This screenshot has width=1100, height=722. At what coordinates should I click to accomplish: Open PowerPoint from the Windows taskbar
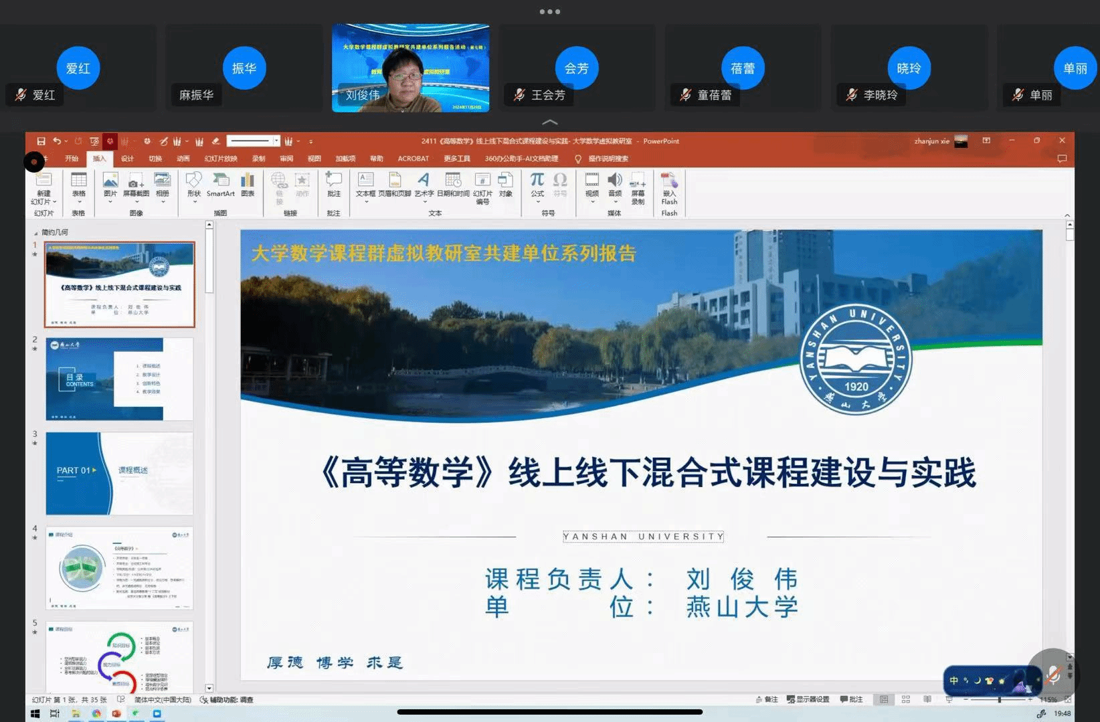116,713
